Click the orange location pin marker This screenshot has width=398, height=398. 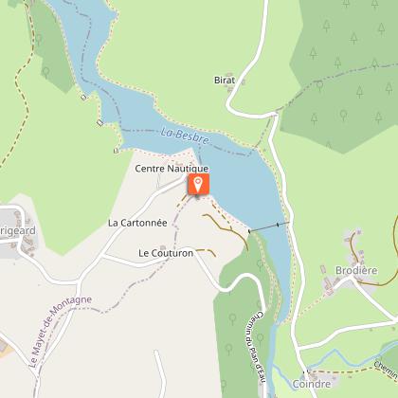pos(198,184)
